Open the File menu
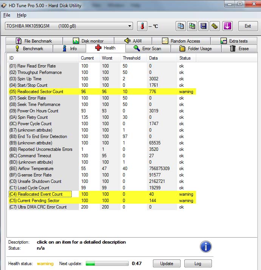261x270 pixels. [7, 15]
